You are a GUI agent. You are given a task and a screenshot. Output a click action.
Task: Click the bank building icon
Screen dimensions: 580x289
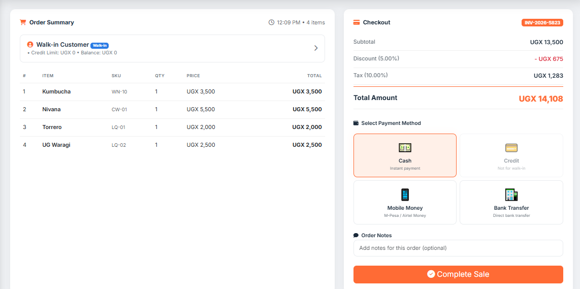point(511,195)
